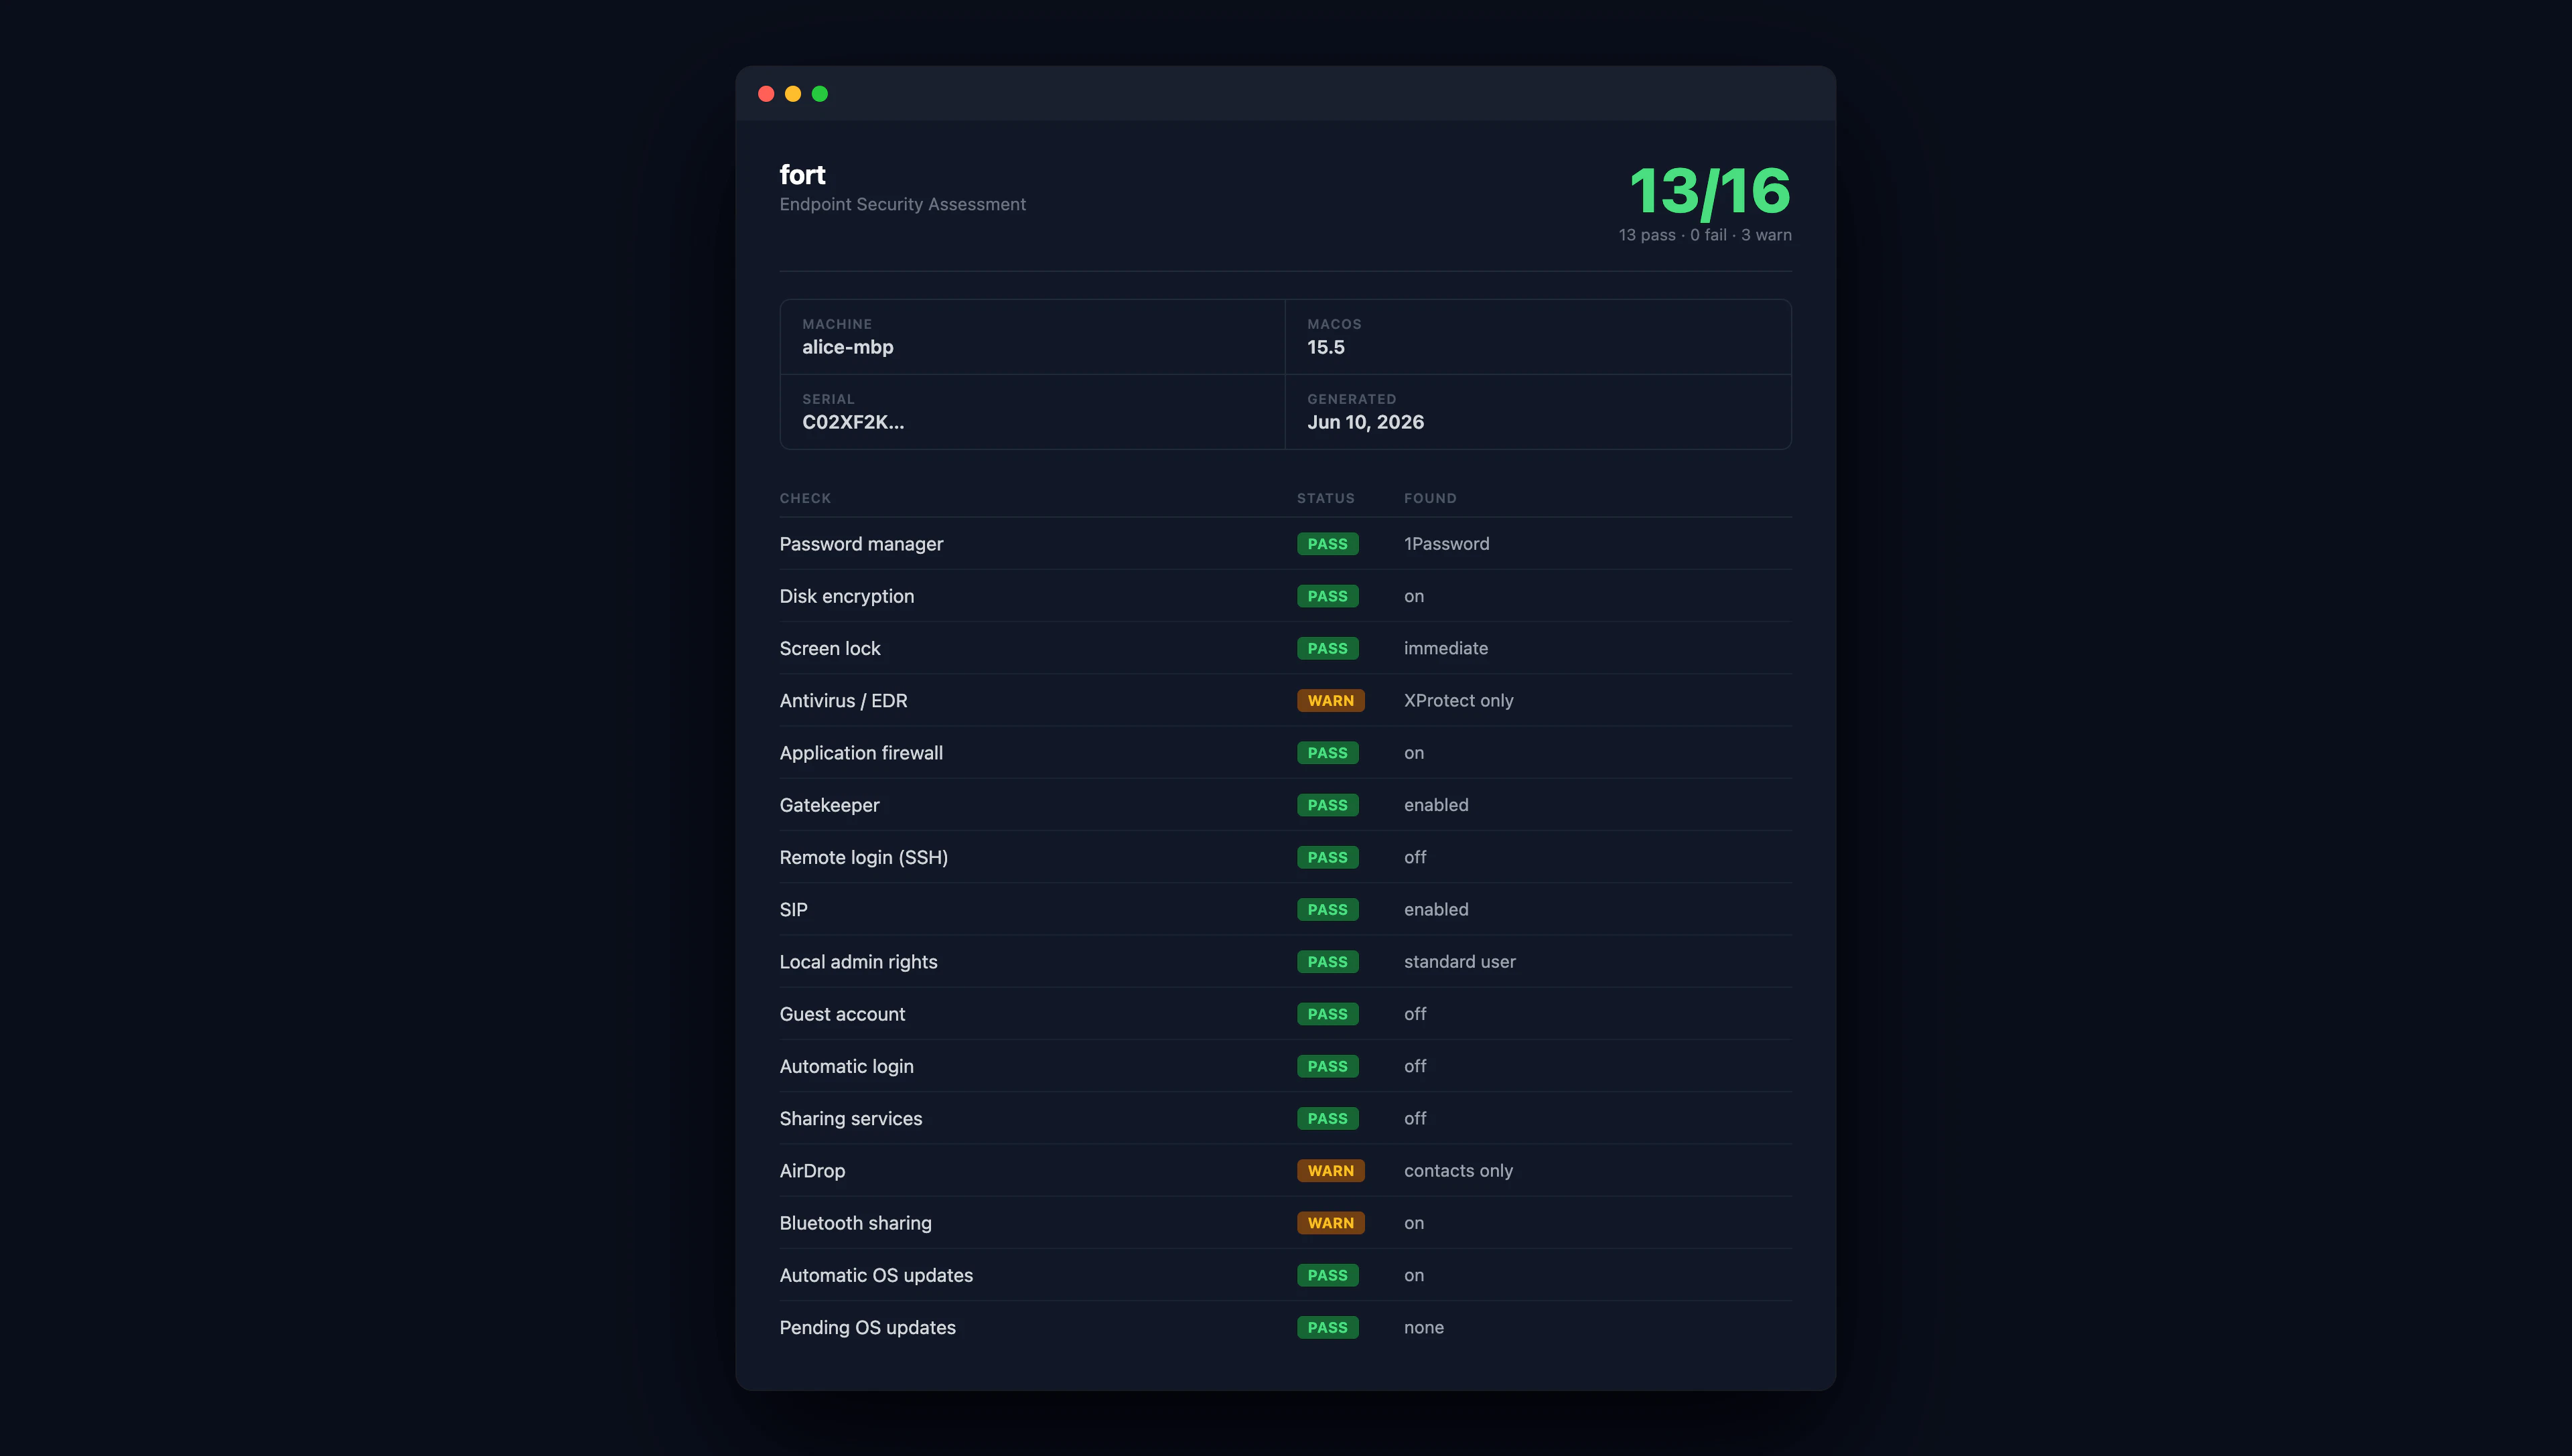
Task: Click the Disk encryption check label
Action: pos(846,596)
